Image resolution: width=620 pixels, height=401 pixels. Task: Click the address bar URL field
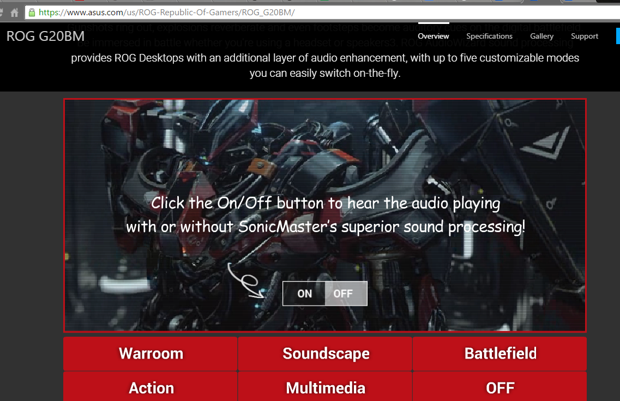click(322, 12)
